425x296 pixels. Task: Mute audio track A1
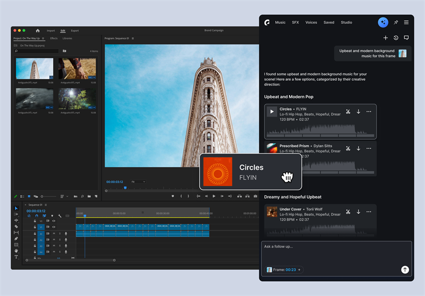[x=54, y=233]
